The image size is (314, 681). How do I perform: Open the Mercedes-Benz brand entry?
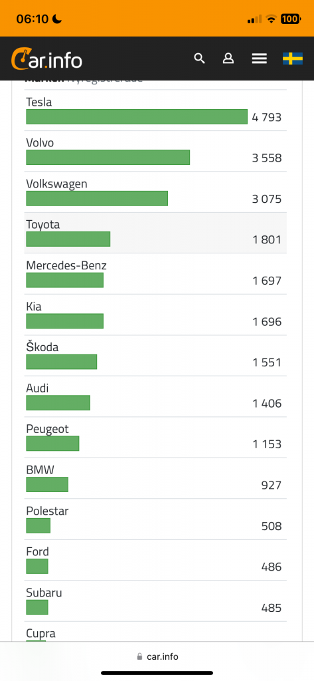pos(155,273)
